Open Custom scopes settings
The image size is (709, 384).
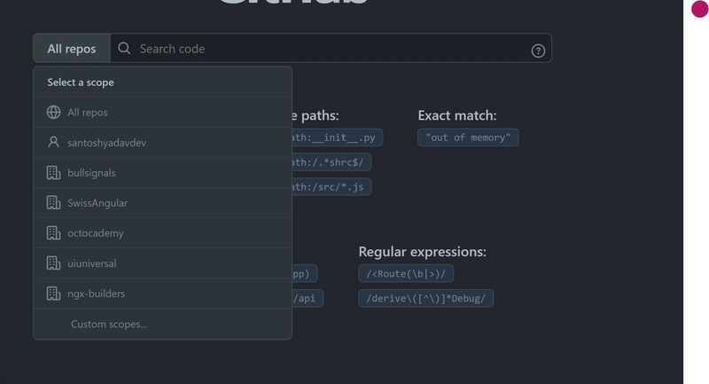(109, 325)
